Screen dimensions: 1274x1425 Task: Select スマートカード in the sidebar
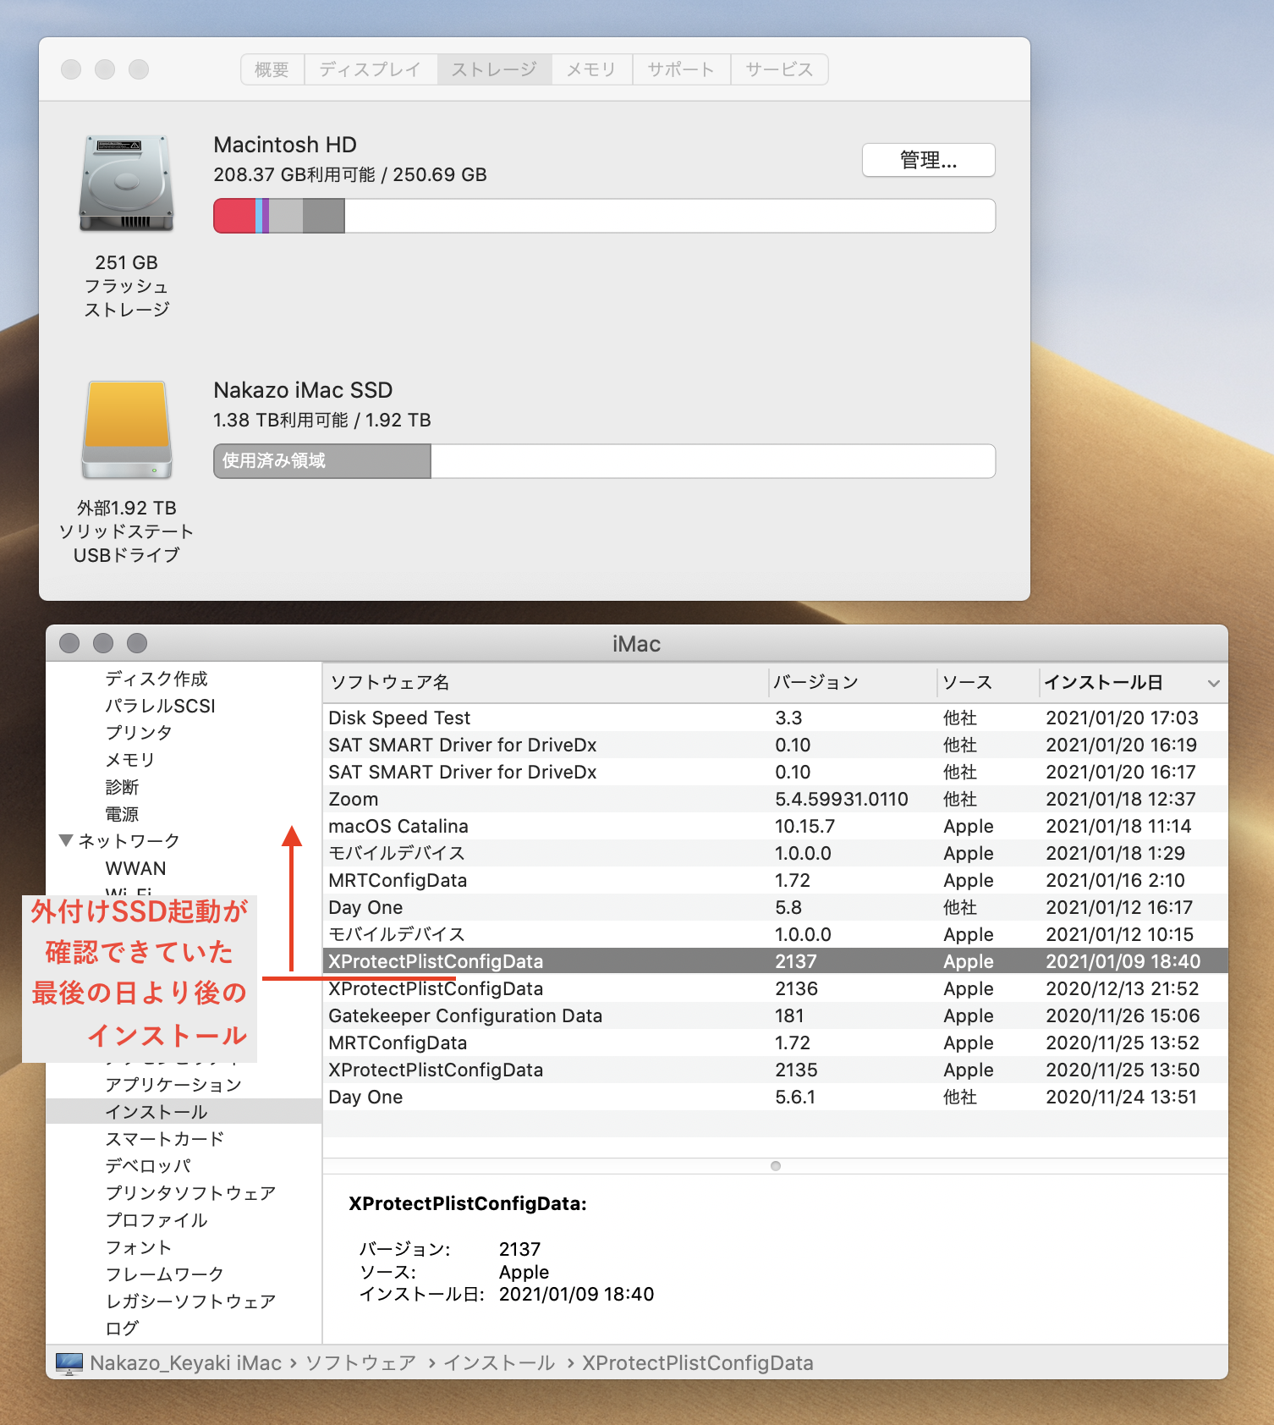165,1139
